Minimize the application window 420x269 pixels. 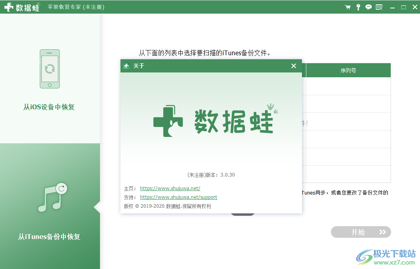click(x=392, y=7)
